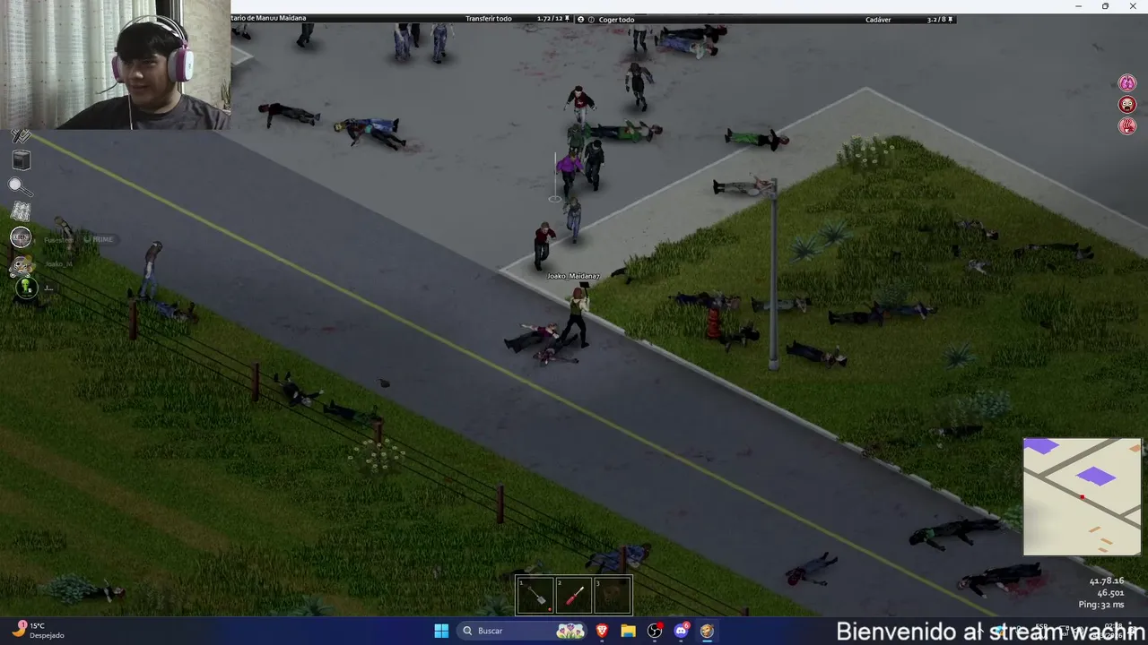This screenshot has height=645, width=1148.
Task: Click the red fire hydrant on the grass
Action: coord(714,323)
